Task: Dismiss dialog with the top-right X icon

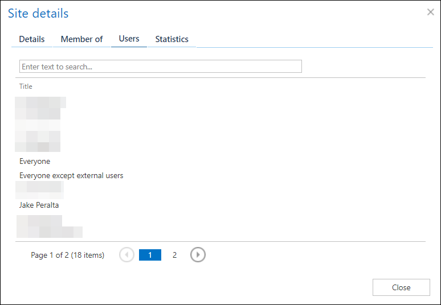Action: pyautogui.click(x=430, y=12)
